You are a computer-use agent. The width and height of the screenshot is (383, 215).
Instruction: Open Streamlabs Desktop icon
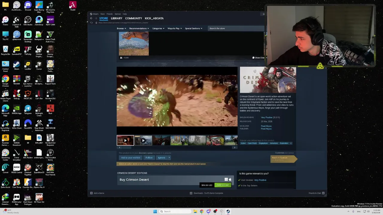coord(28,36)
